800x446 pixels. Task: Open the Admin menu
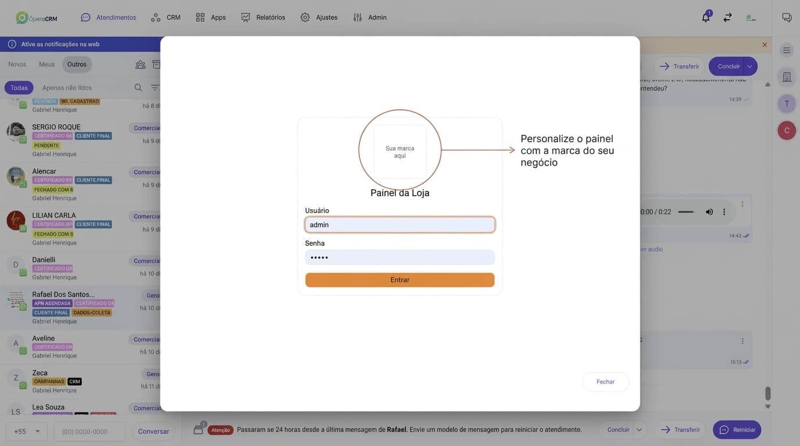369,17
